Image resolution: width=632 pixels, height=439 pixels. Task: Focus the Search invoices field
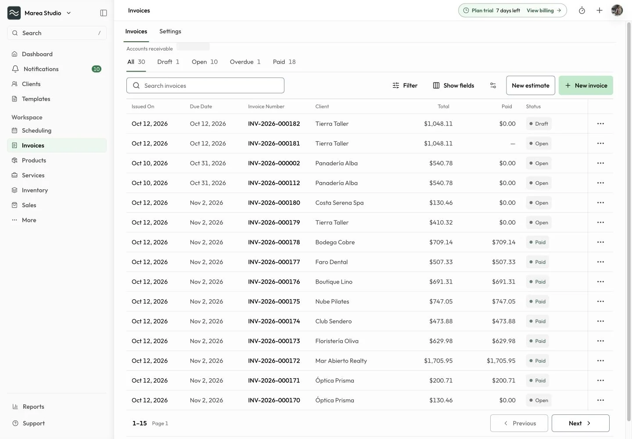[x=205, y=86]
